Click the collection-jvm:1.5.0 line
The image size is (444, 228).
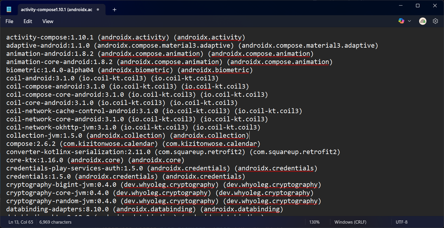click(x=128, y=136)
